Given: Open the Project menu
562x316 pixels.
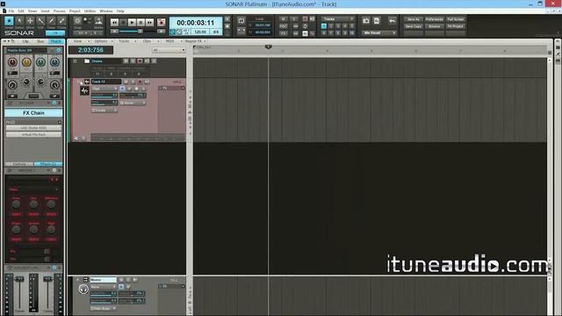Looking at the screenshot, I should (75, 11).
